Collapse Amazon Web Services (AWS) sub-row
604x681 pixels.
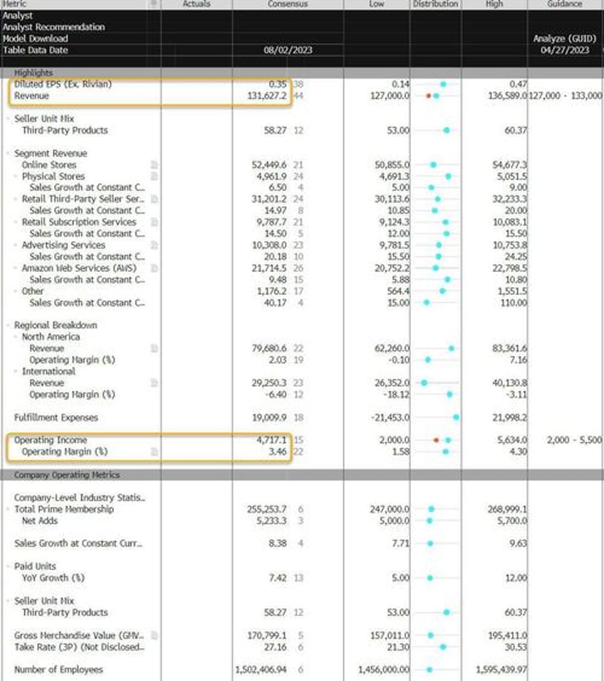click(x=16, y=268)
